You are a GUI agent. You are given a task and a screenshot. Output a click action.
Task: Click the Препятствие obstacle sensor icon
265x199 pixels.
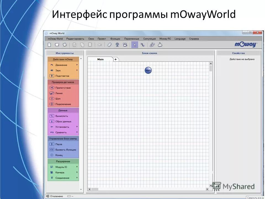point(52,88)
